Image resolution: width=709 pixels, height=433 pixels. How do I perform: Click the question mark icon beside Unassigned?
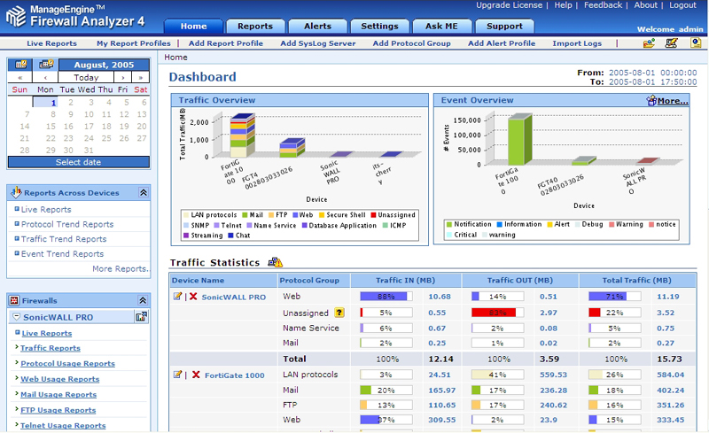click(x=339, y=313)
